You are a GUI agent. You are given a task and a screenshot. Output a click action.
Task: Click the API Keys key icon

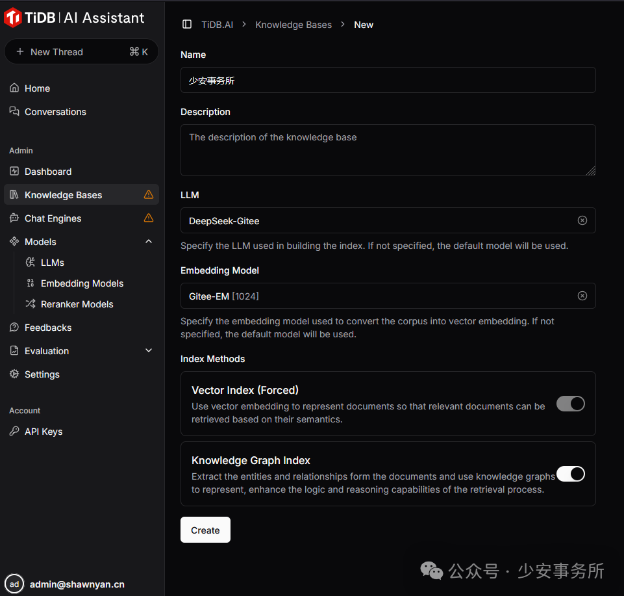[x=14, y=431]
